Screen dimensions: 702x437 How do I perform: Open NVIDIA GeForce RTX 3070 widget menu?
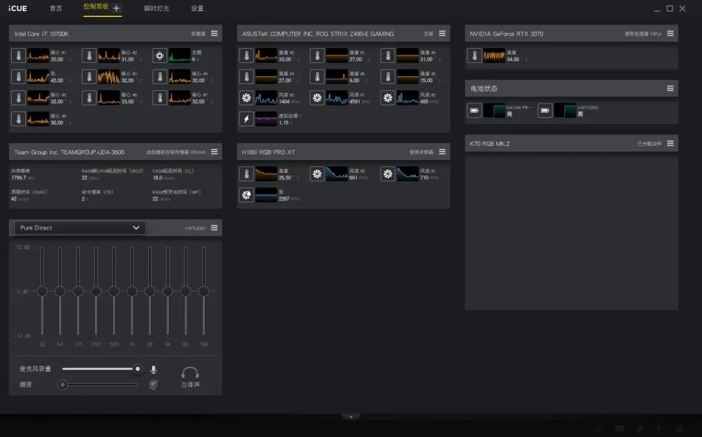pyautogui.click(x=670, y=34)
